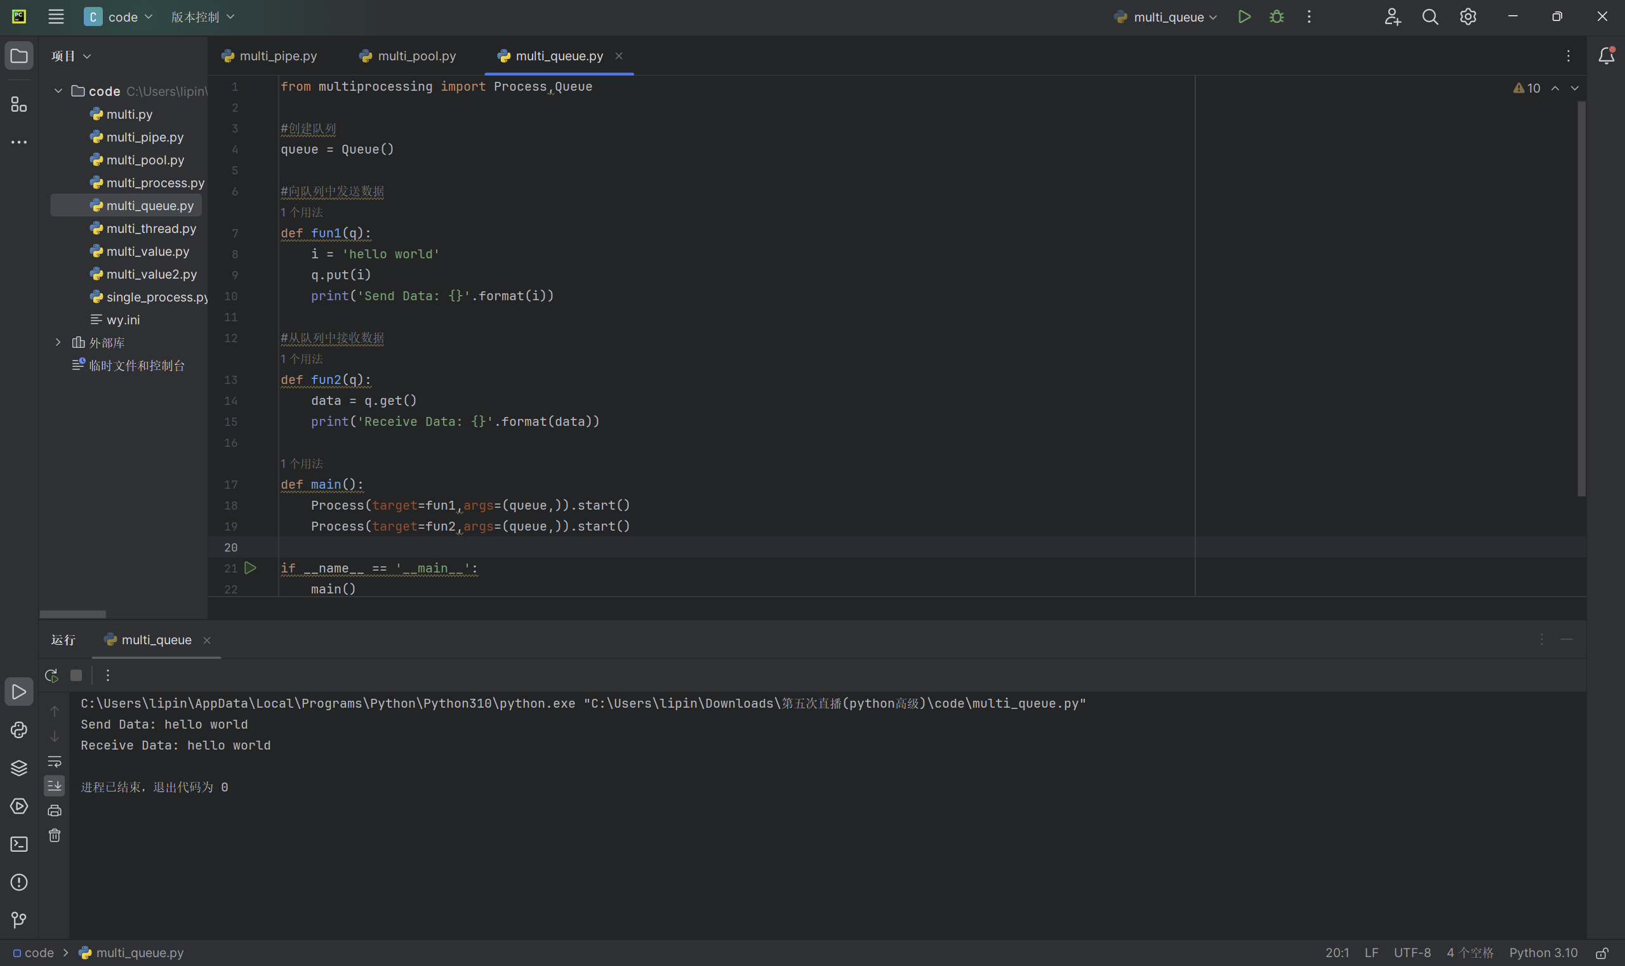Start debugging multi_queue with the bug icon

[1277, 17]
